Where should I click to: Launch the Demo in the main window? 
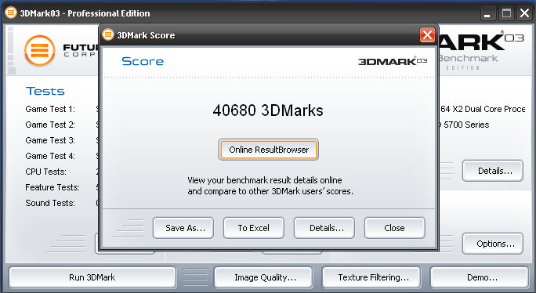(480, 277)
